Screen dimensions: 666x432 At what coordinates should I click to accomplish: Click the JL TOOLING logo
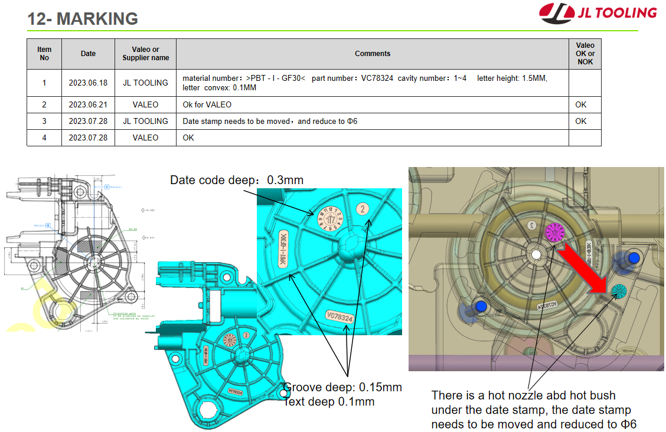point(598,13)
